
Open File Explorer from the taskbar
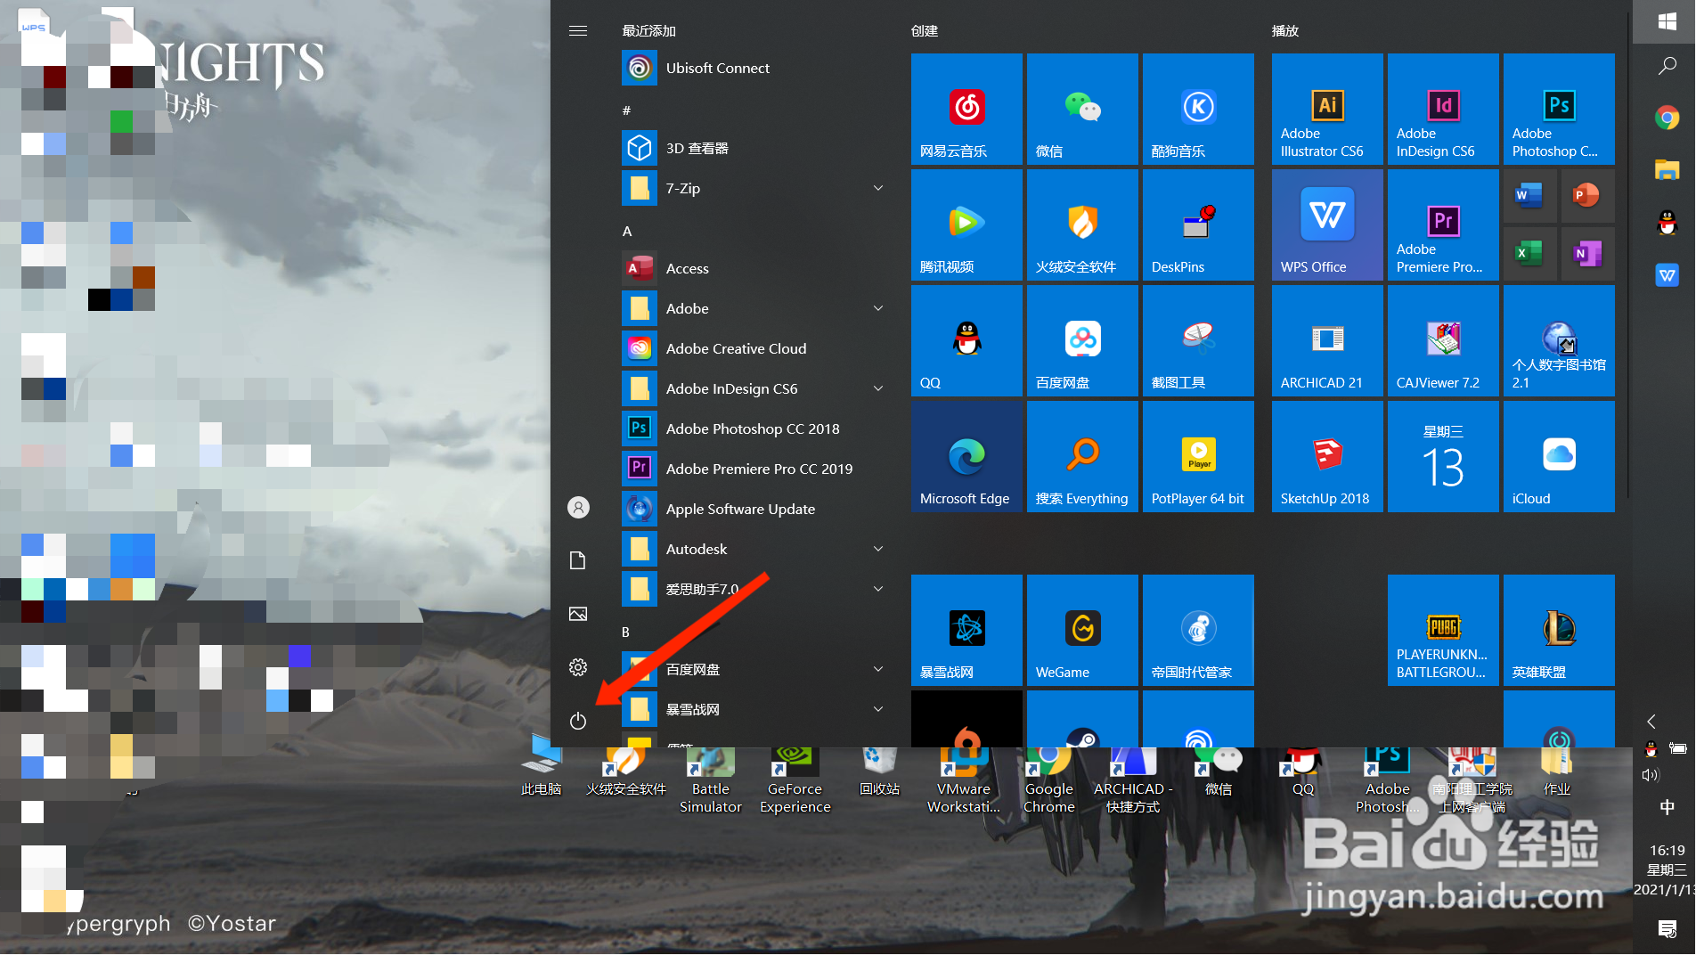tap(1667, 169)
